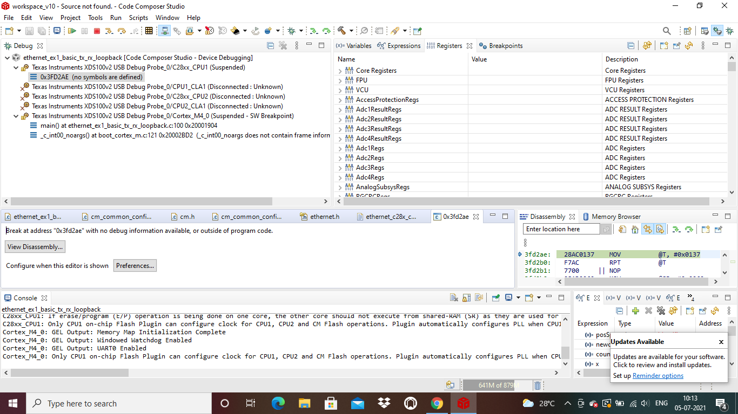Click the New icon in main toolbar
The image size is (738, 414).
coord(9,31)
